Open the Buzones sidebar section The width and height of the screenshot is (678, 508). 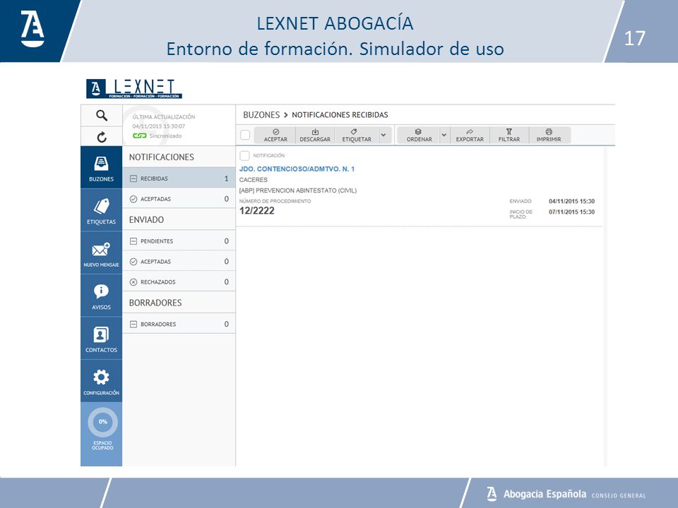point(101,167)
